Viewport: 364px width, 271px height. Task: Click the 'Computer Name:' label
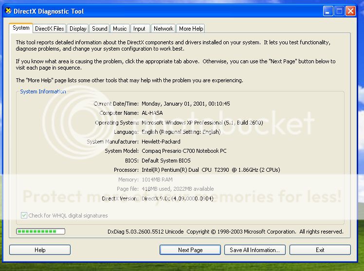[119, 113]
